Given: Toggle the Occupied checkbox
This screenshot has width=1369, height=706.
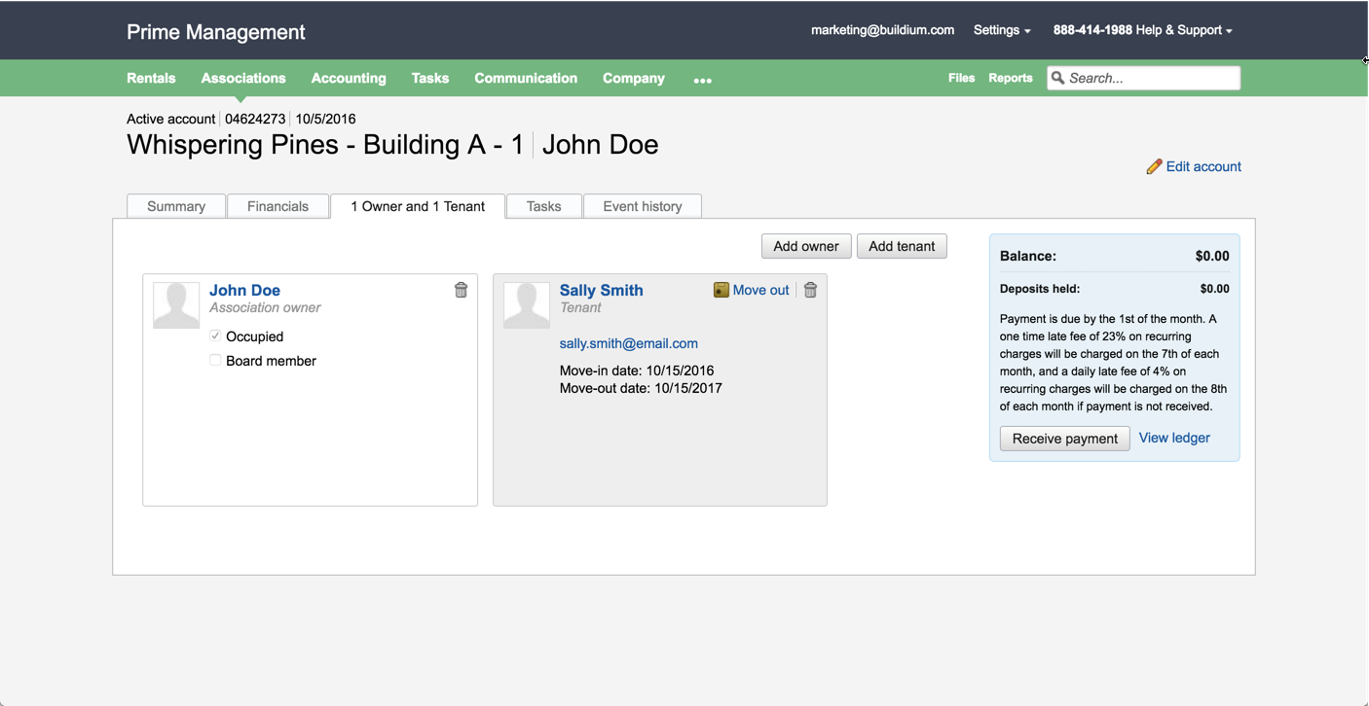Looking at the screenshot, I should (x=215, y=335).
